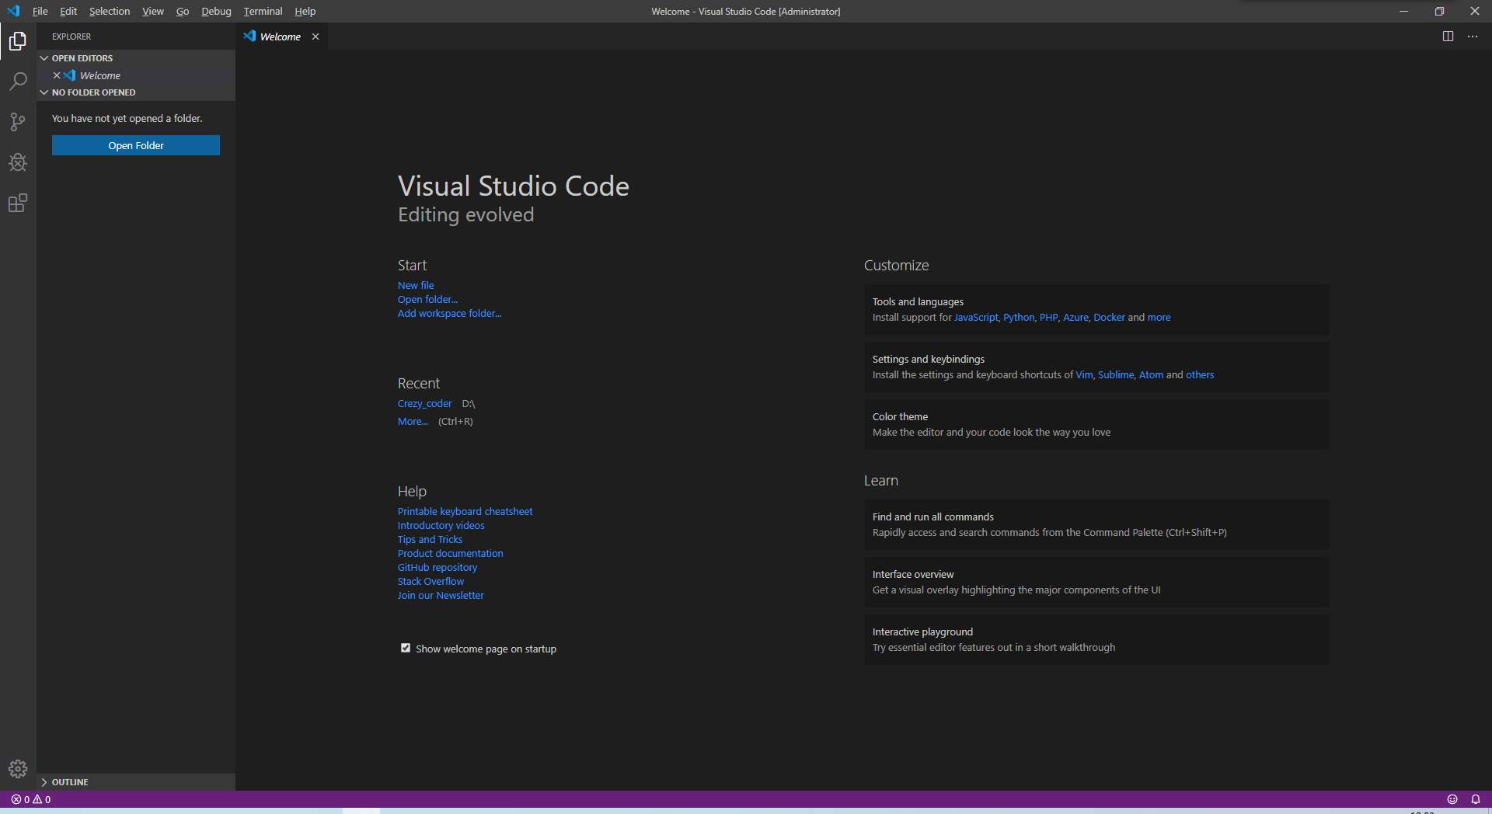Close Welcome in Open Editors list
This screenshot has height=814, width=1492.
[x=57, y=75]
